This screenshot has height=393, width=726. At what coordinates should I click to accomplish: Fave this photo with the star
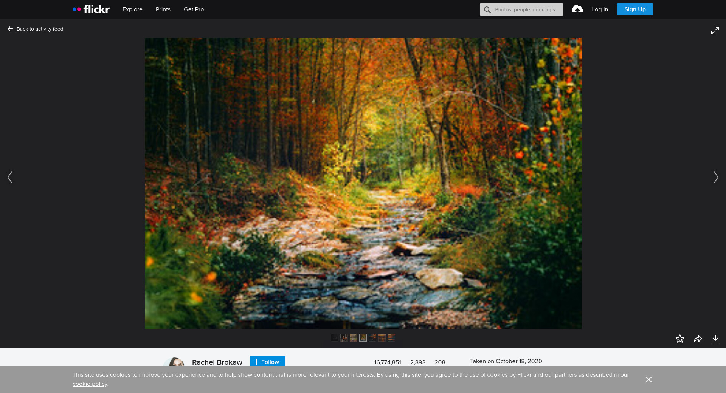679,339
